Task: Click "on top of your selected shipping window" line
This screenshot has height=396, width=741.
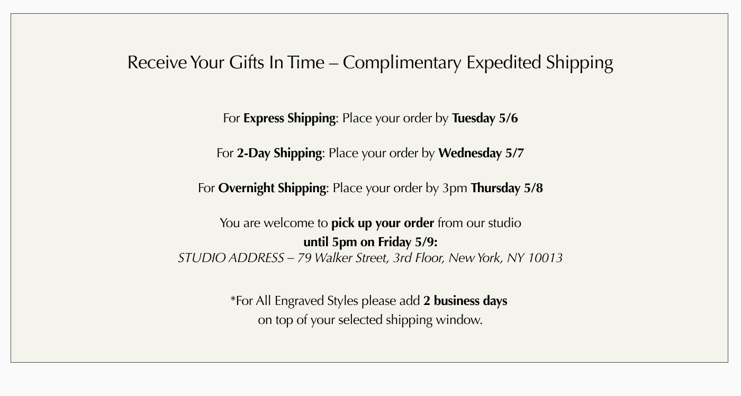Action: click(x=370, y=320)
